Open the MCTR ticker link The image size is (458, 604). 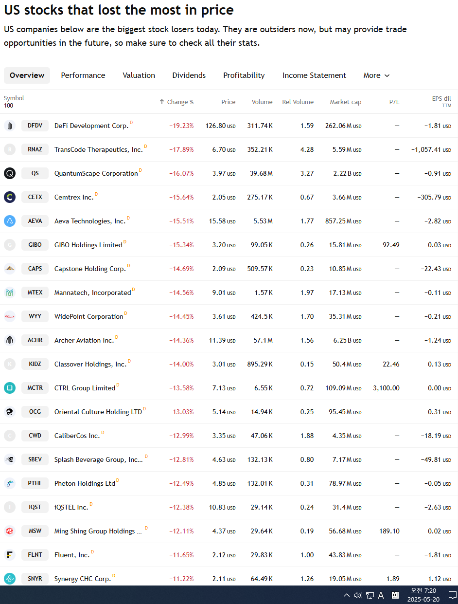pyautogui.click(x=35, y=388)
